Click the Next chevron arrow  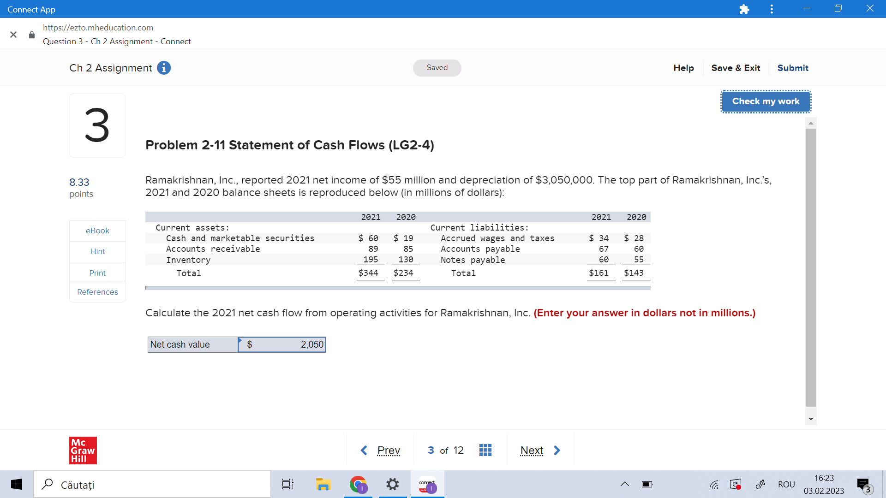pos(557,450)
